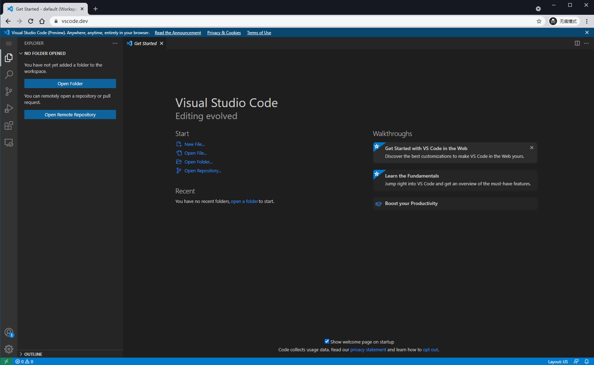Open the Search view in activity bar

click(9, 75)
